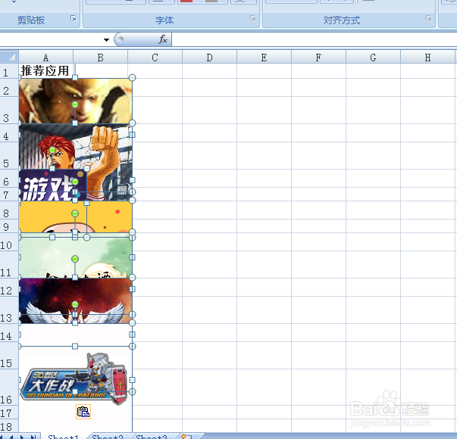Open the 对齐方式 alignment dialog launcher

tap(429, 18)
